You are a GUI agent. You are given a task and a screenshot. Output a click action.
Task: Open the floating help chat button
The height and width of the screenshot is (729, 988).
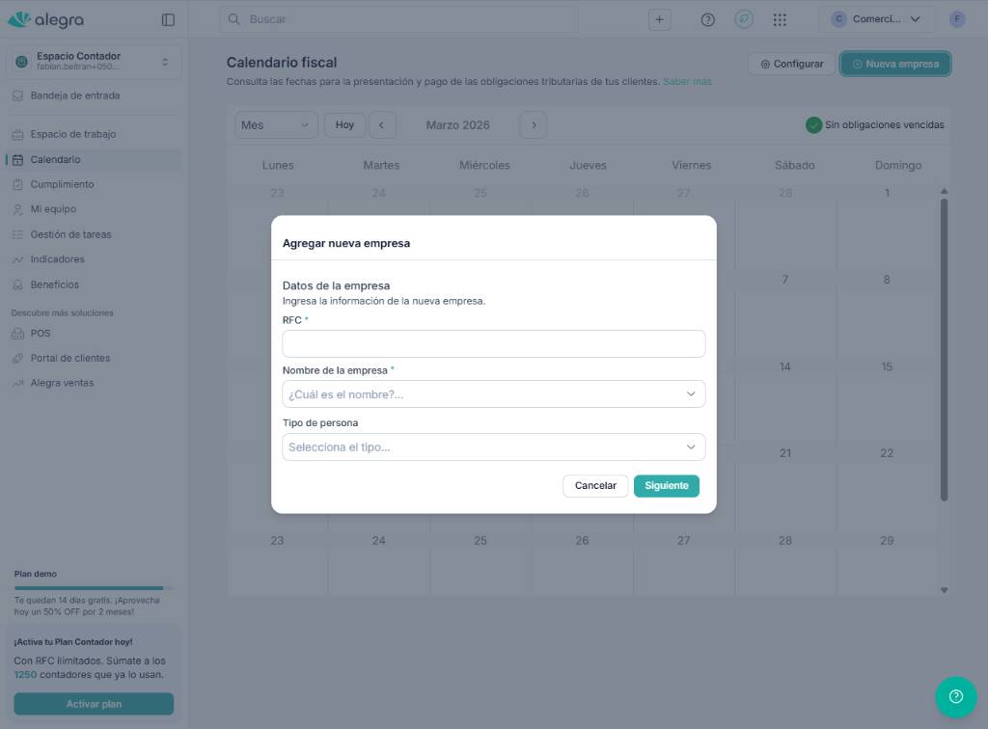(955, 696)
